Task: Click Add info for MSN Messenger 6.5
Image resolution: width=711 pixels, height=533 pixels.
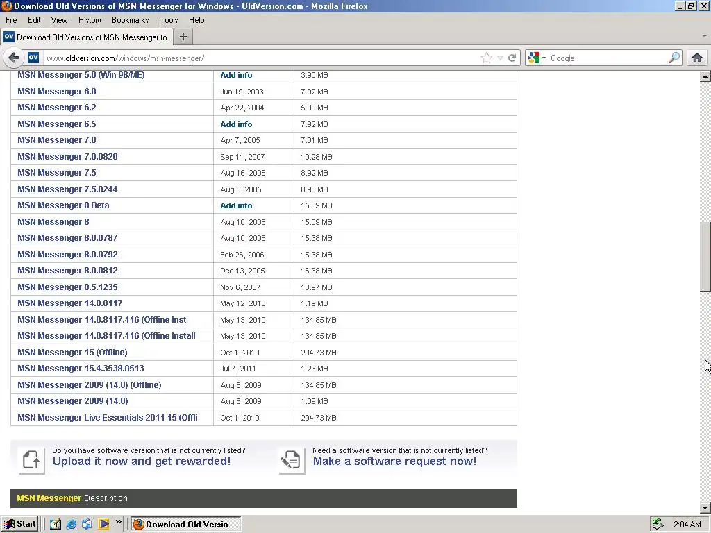Action: (236, 124)
